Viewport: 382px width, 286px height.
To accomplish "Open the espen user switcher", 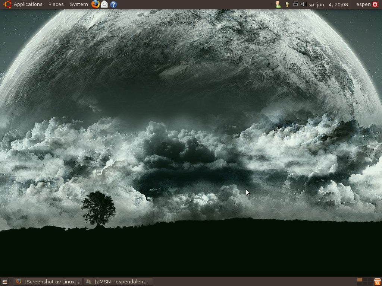I will click(x=363, y=4).
